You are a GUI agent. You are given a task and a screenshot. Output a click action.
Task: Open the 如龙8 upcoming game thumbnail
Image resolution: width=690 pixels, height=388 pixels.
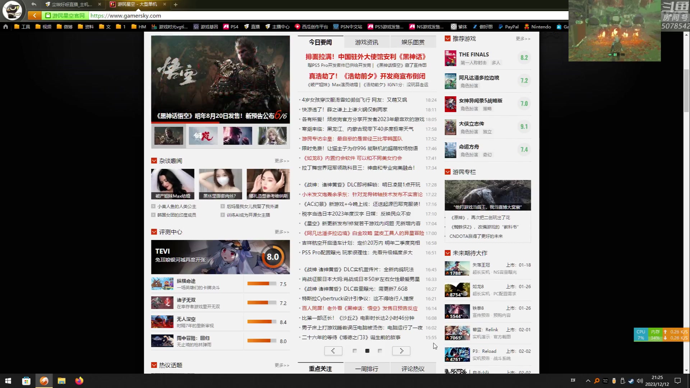click(x=457, y=290)
